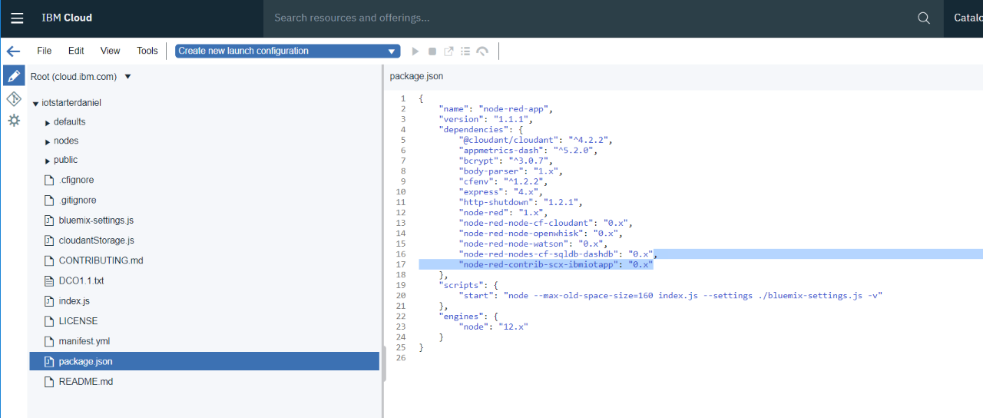Open the View menu

coord(111,51)
